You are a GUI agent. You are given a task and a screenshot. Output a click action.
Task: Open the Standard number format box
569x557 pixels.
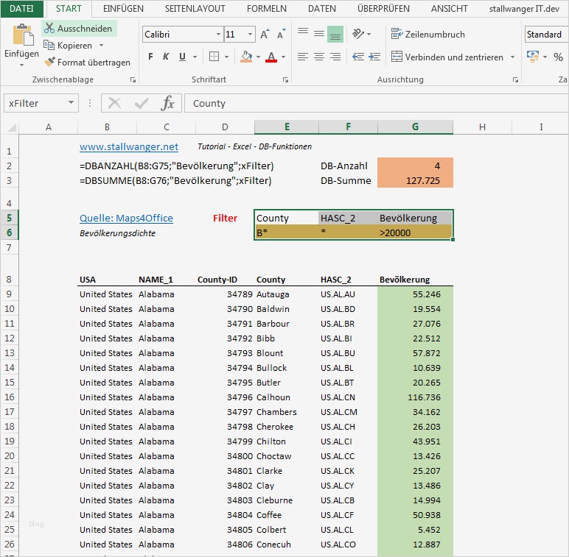[x=546, y=35]
